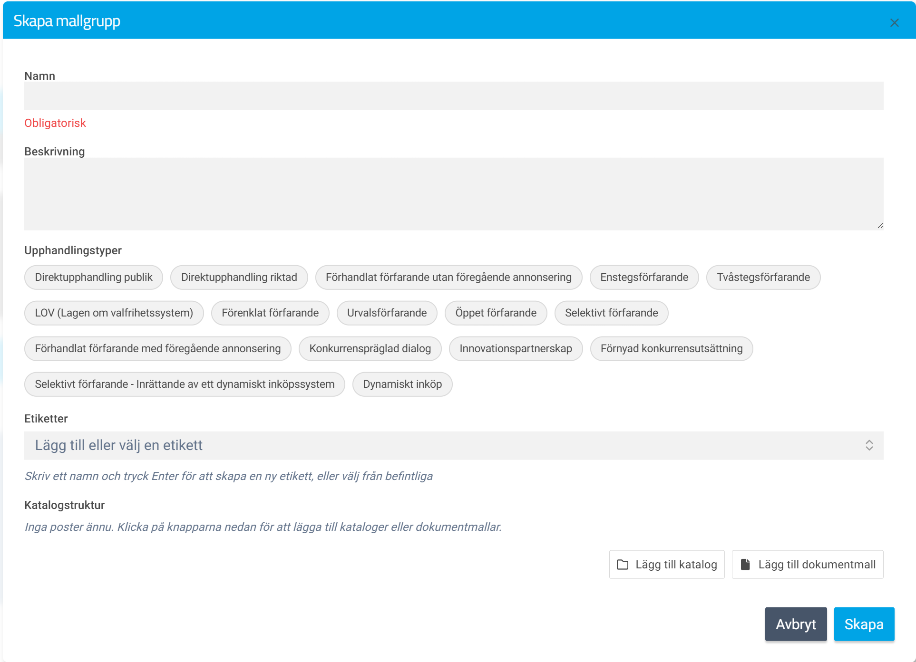Toggle the Dynamiskt inköp chip
The image size is (916, 662).
(x=402, y=384)
